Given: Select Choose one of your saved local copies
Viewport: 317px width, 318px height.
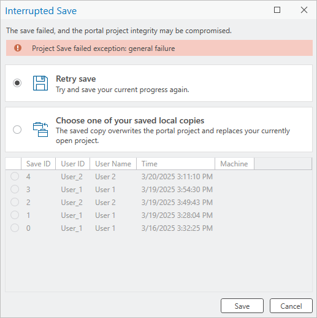Looking at the screenshot, I should click(x=17, y=130).
